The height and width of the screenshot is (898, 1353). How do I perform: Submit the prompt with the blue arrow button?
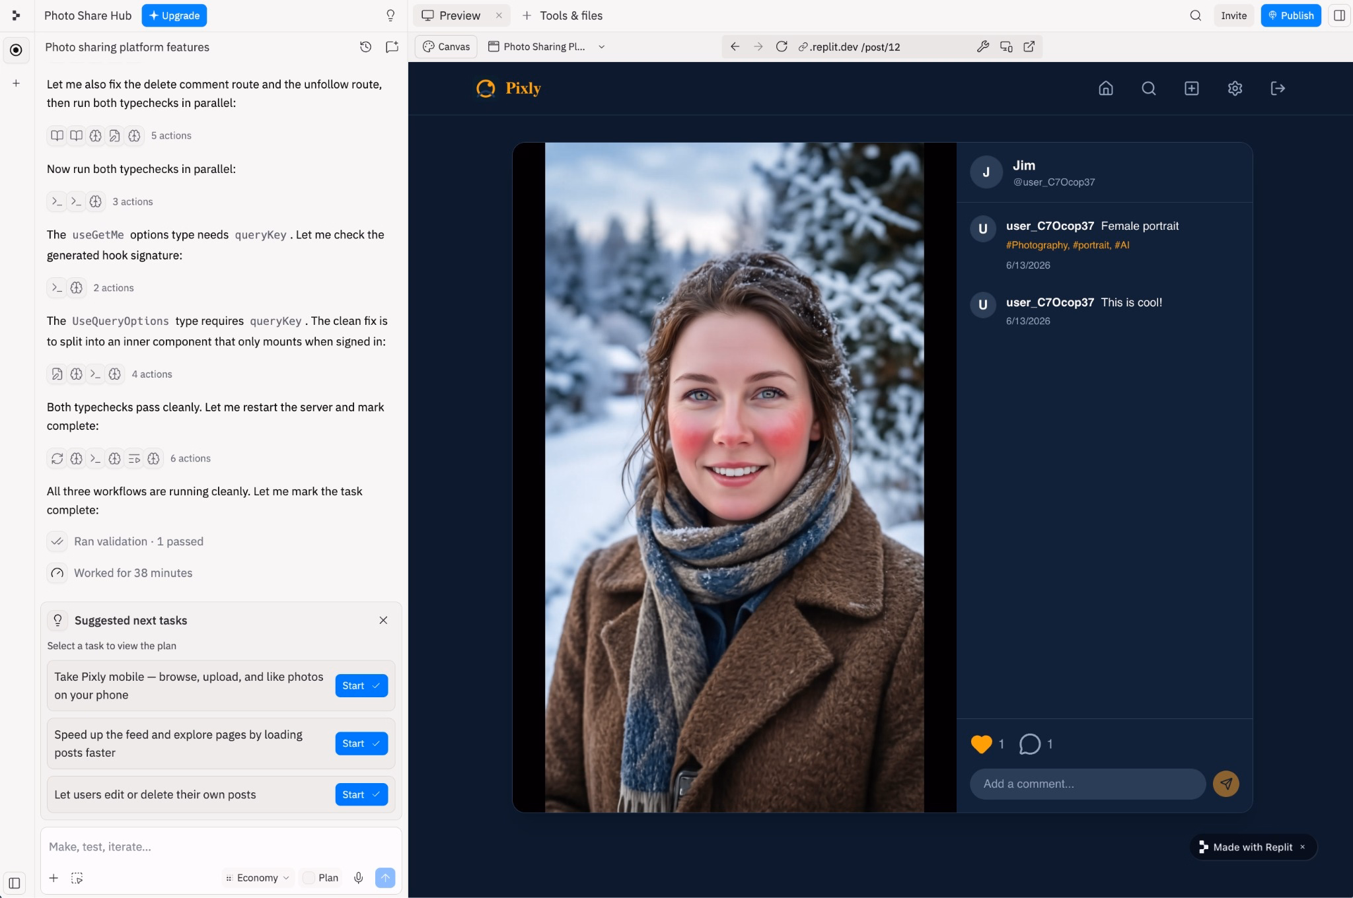pos(385,878)
